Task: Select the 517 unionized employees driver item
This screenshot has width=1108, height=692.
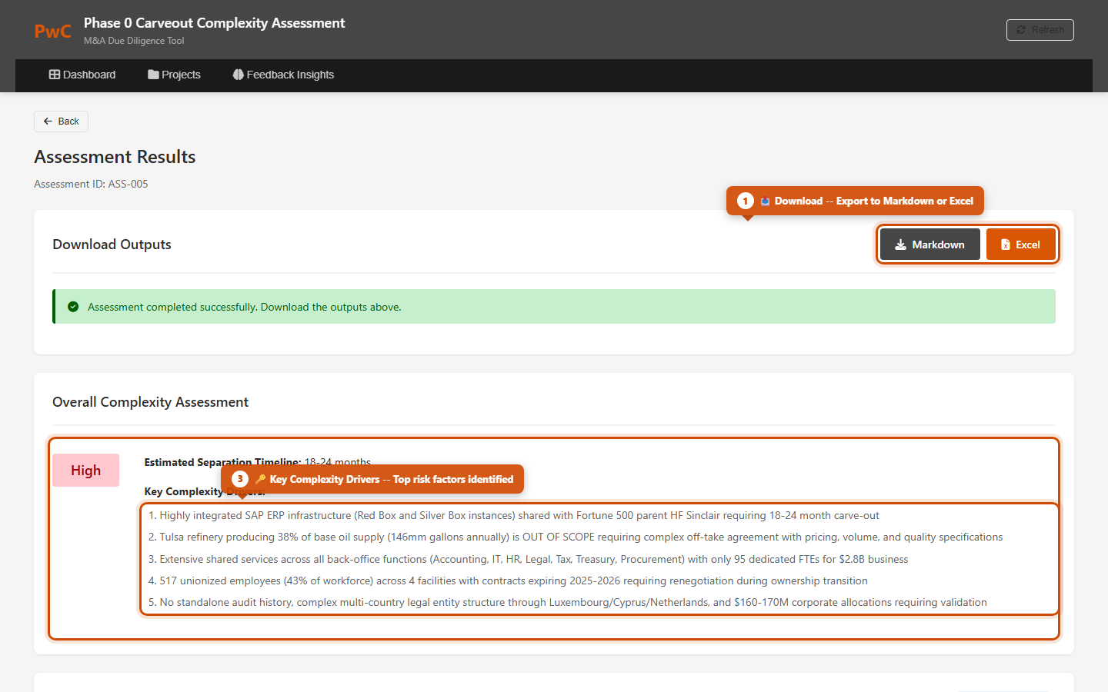Action: pos(508,581)
